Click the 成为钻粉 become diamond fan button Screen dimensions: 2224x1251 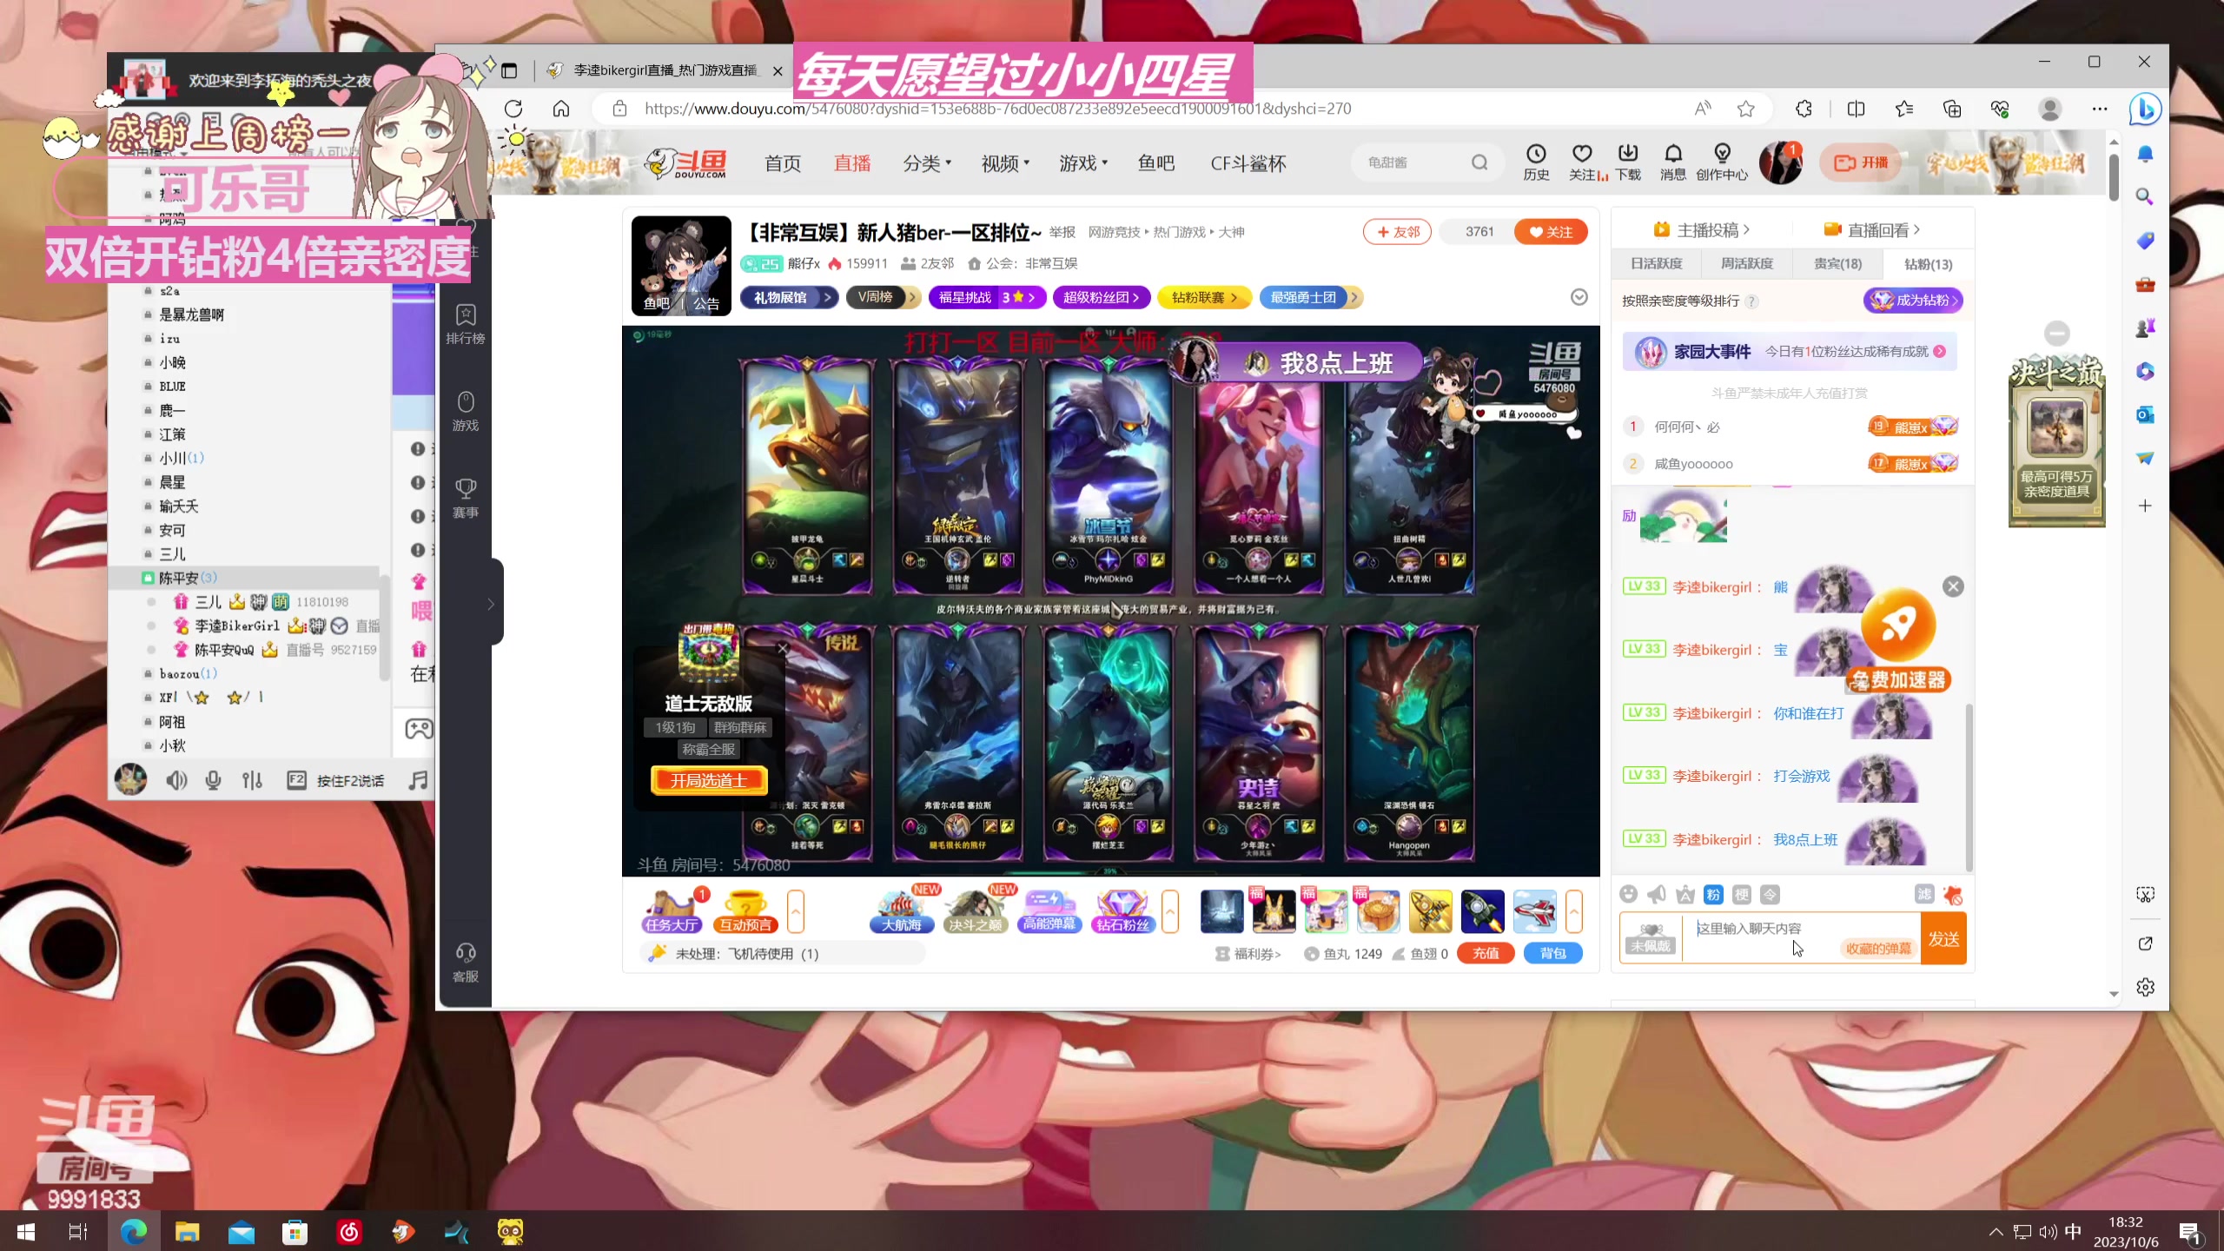1913,301
